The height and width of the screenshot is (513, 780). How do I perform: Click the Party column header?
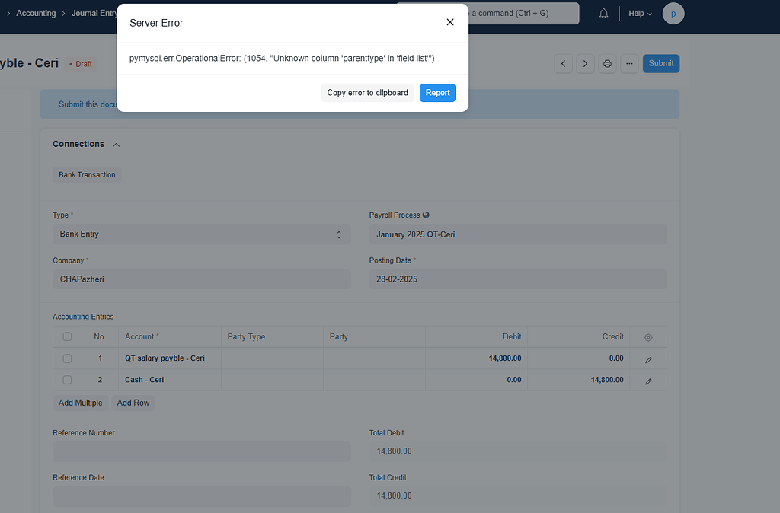coord(374,336)
